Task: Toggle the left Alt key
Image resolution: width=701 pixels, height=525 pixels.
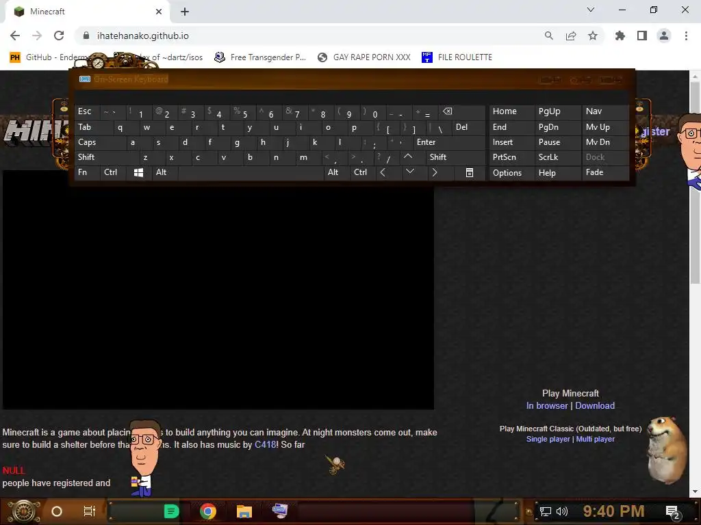Action: [x=164, y=172]
